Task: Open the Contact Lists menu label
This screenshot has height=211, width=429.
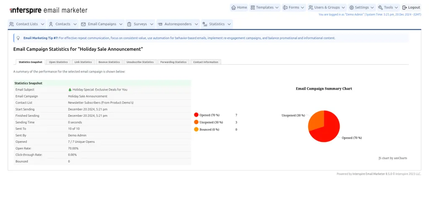Action: [27, 24]
